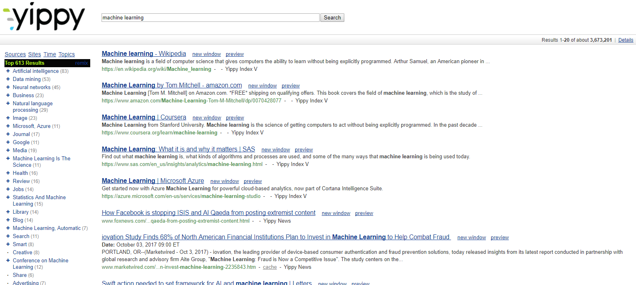Image resolution: width=636 pixels, height=285 pixels.
Task: Preview the Facebook extremist content article
Action: tap(364, 213)
